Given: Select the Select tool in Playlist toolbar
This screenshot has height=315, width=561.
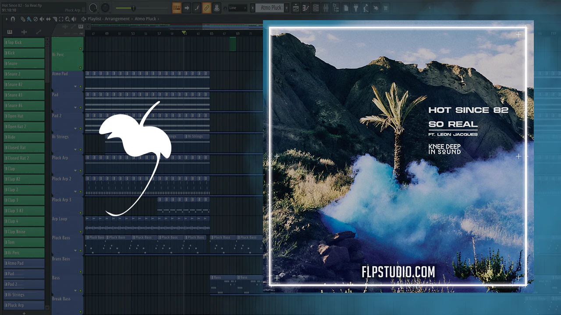Looking at the screenshot, I should (60, 19).
